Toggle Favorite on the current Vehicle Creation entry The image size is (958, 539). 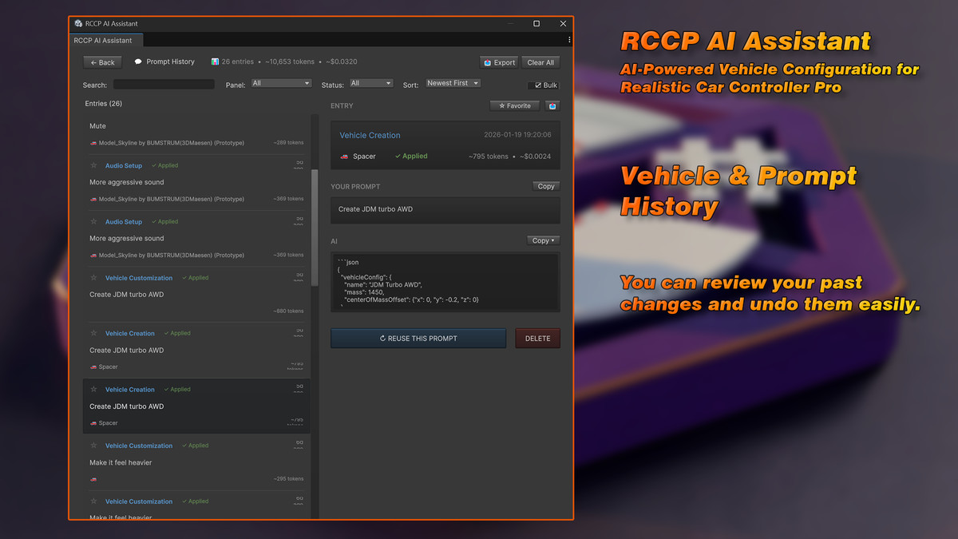(514, 105)
